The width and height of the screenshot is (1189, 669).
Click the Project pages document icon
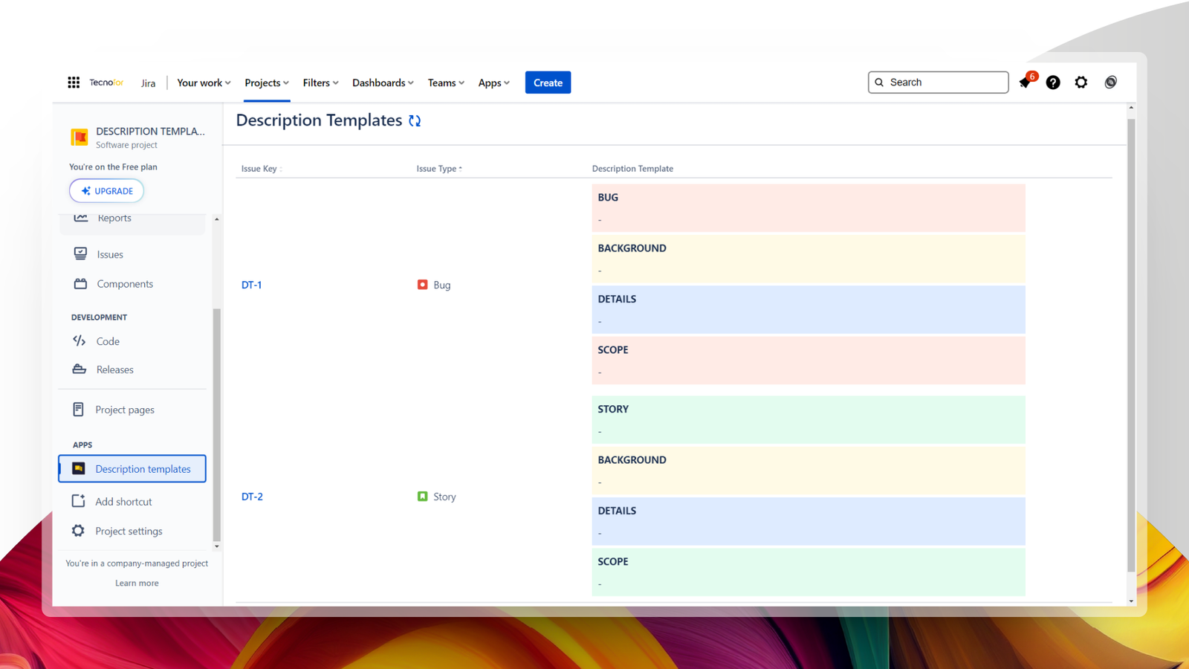78,410
